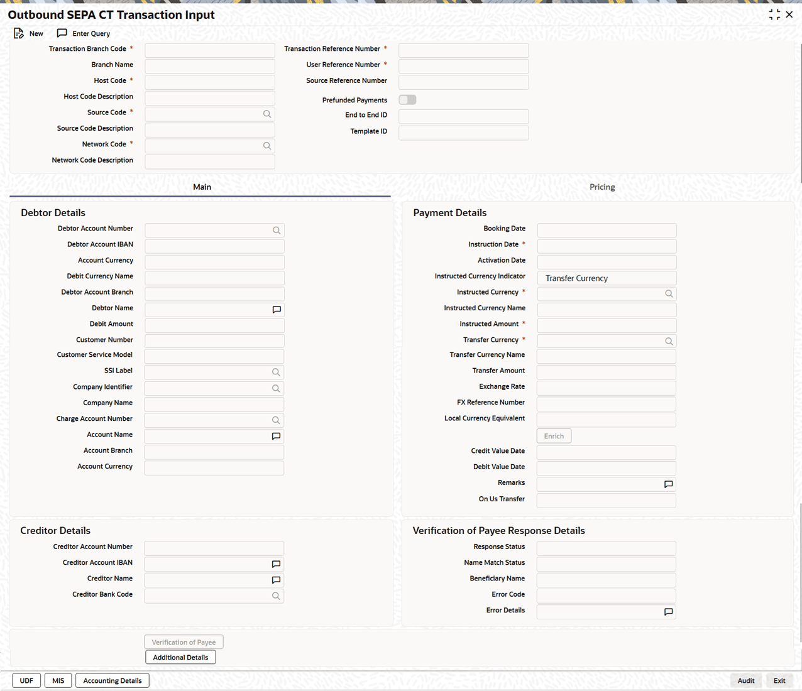Toggle the Prefunded Payments switch
Screen dimensions: 802x691
pyautogui.click(x=407, y=100)
